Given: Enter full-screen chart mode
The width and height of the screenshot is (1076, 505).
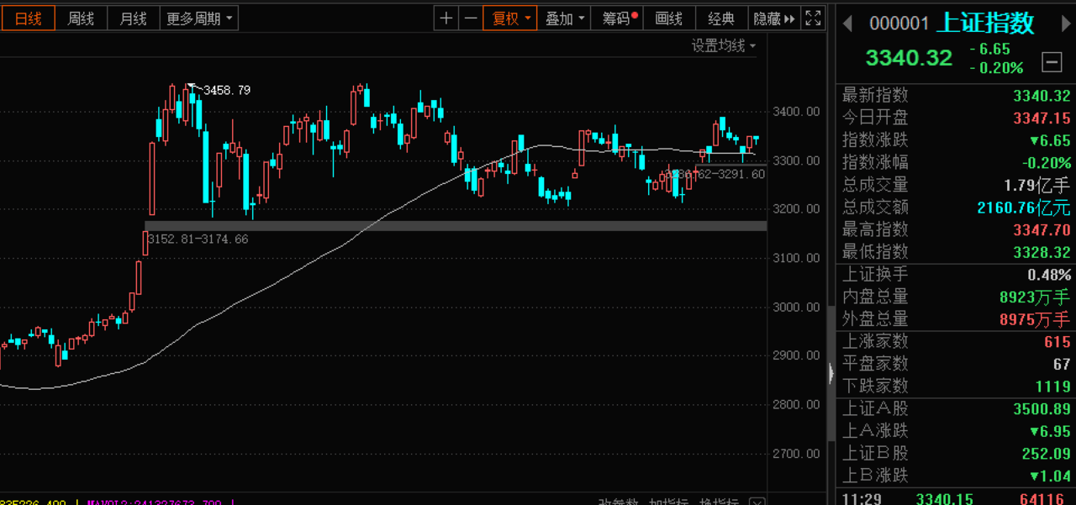Looking at the screenshot, I should point(813,18).
